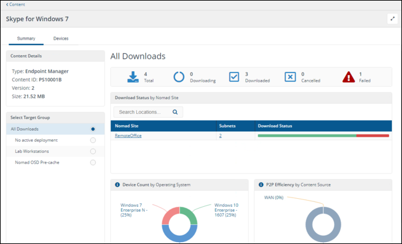
Task: Select Lab Workstations radio button
Action: point(93,151)
